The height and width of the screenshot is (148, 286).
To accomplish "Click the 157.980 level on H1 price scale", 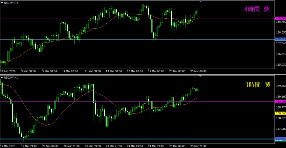I will click(x=280, y=129).
